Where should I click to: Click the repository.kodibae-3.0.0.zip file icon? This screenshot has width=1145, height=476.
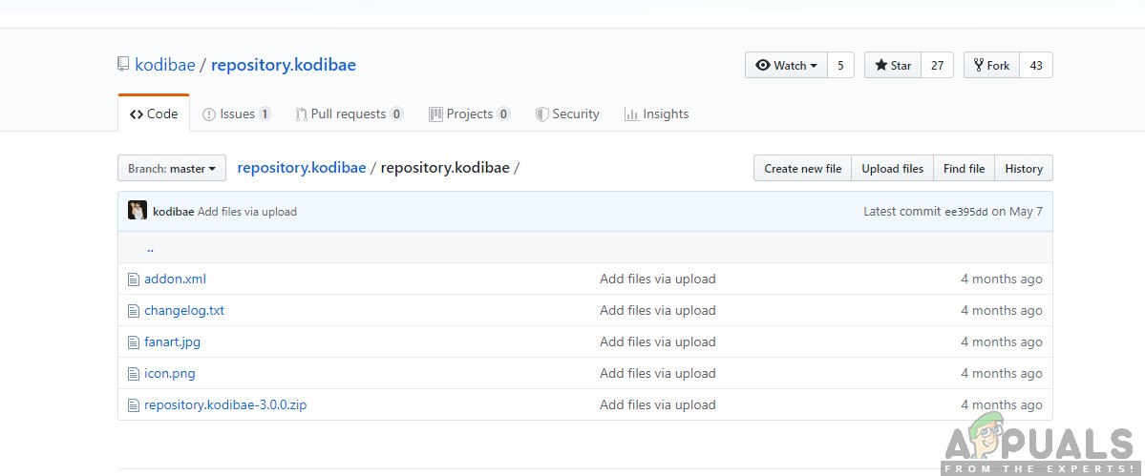pyautogui.click(x=133, y=404)
